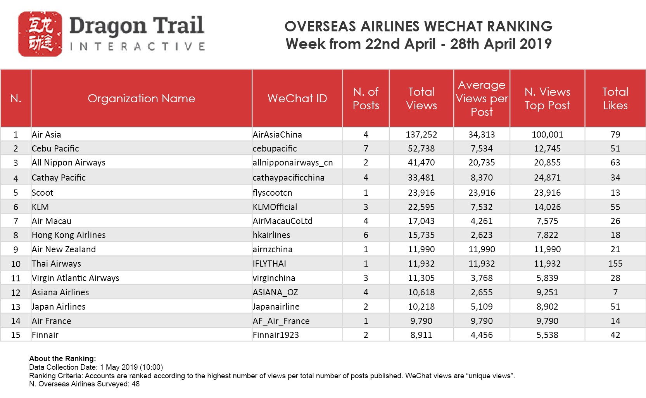Click the Total Likes column header
Image resolution: width=646 pixels, height=398 pixels.
tap(615, 98)
